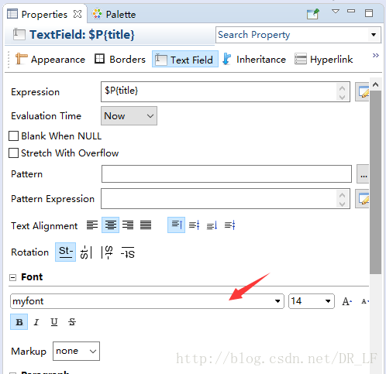Viewport: 386px width, 374px height.
Task: Select the Text Field tab
Action: click(x=185, y=60)
